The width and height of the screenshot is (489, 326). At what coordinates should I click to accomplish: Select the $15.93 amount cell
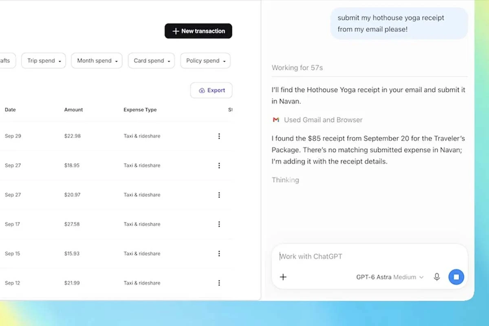72,253
